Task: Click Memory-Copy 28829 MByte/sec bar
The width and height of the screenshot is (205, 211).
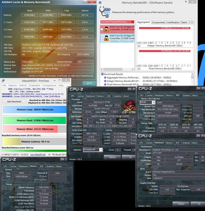Action: point(35,110)
